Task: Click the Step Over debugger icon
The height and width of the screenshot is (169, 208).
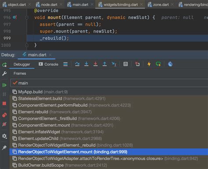Action: pyautogui.click(x=77, y=64)
